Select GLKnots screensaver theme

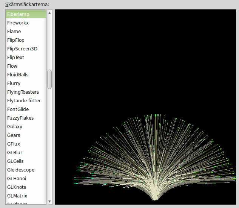[26, 187]
